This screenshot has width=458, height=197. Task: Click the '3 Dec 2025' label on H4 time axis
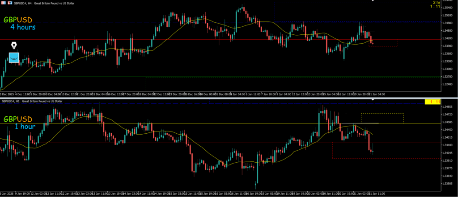tap(6, 94)
